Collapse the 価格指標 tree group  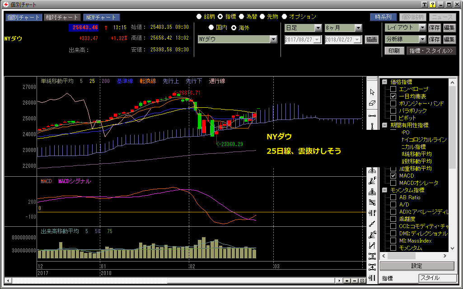coord(384,82)
